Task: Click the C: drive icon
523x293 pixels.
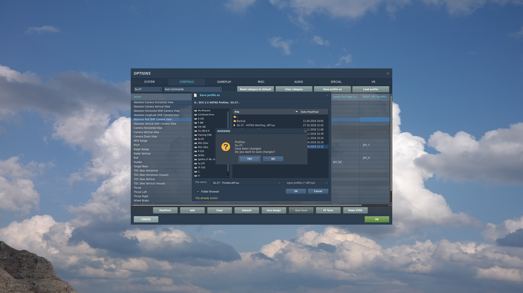Action: tap(196, 172)
